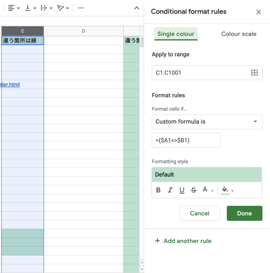Image resolution: width=270 pixels, height=273 pixels.
Task: Open the fill colour picker
Action: tap(225, 190)
